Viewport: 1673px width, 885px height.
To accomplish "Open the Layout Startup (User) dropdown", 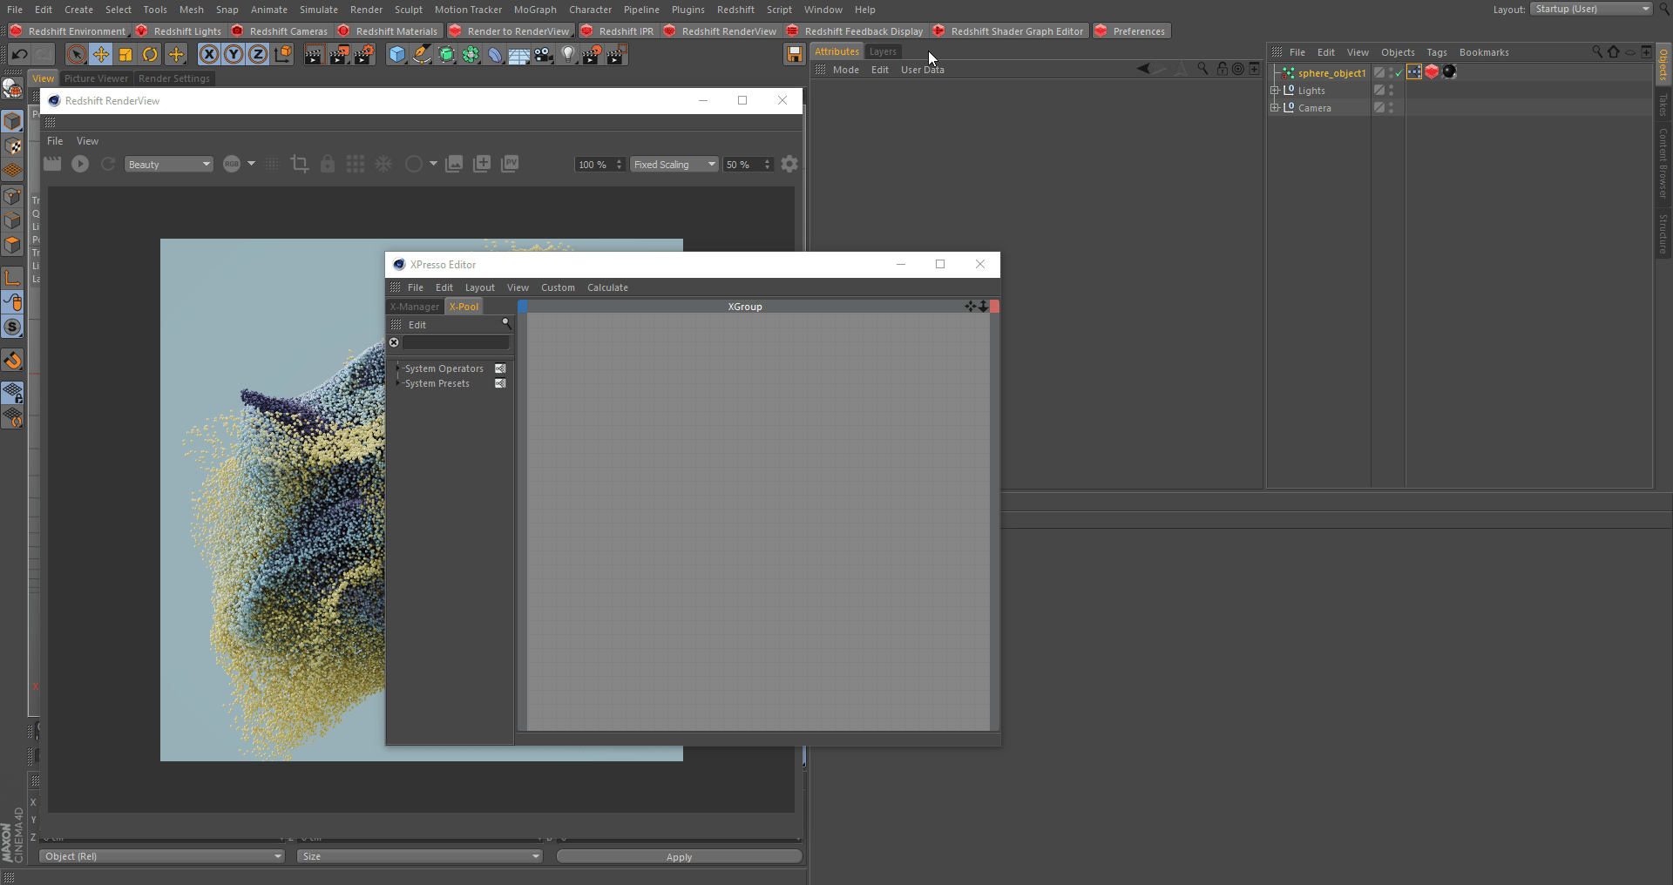I will (x=1591, y=9).
